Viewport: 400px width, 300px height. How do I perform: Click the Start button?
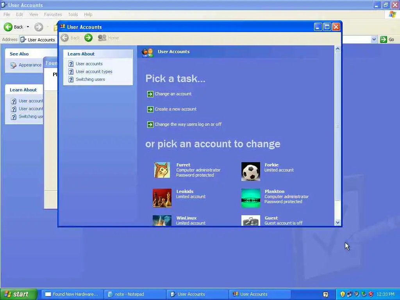(19, 295)
